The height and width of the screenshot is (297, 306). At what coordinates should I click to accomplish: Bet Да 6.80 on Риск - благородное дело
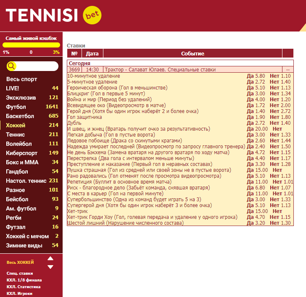click(256, 188)
